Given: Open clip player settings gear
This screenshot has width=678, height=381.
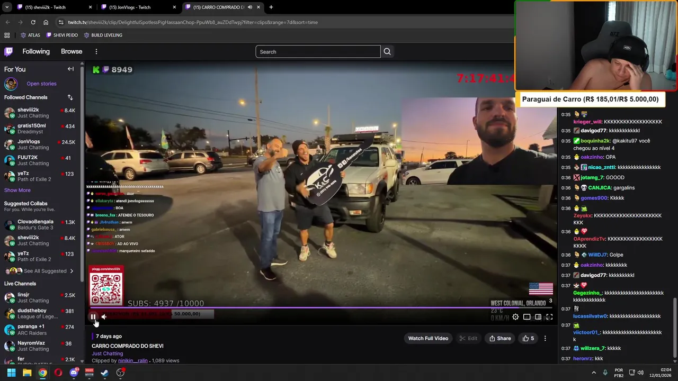Looking at the screenshot, I should pos(515,317).
